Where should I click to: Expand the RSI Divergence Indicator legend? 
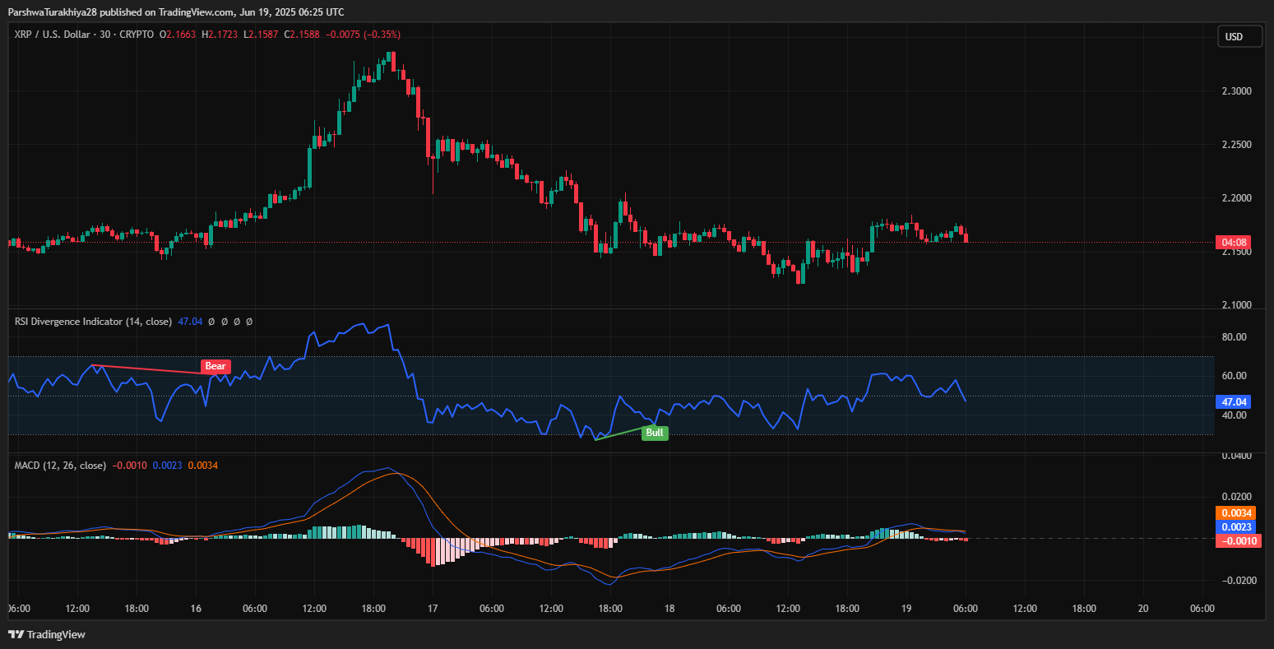[92, 322]
